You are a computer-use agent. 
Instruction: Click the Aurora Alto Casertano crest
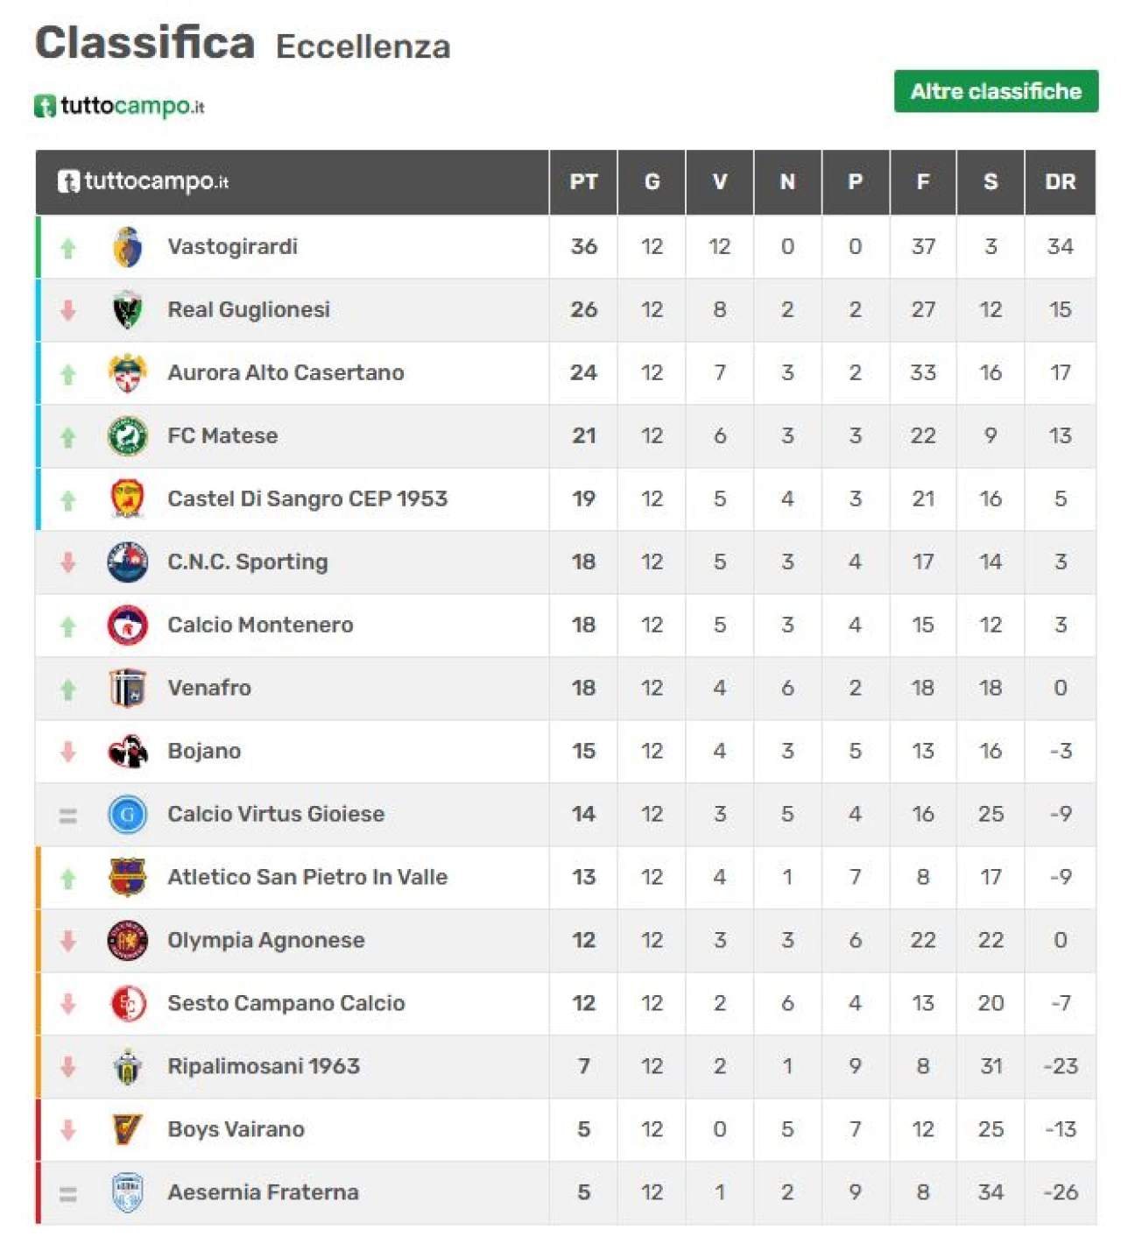click(x=128, y=373)
